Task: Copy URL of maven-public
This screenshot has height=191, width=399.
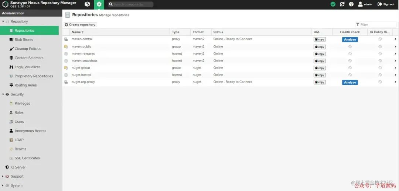Action: 320,47
